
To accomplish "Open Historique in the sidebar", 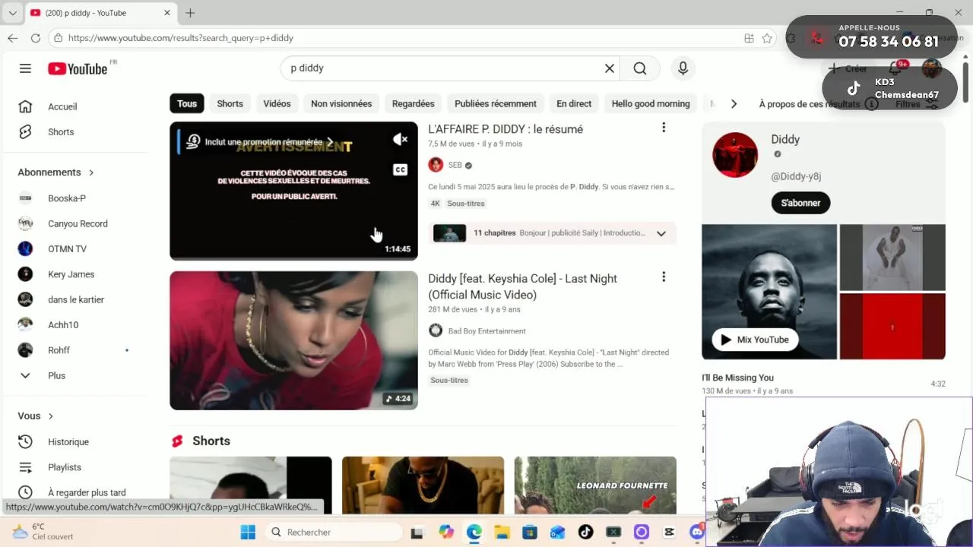I will pyautogui.click(x=74, y=441).
